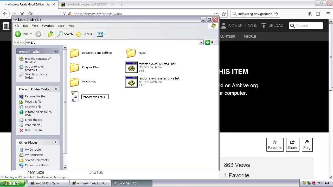Screen dimensions: 333x187
Task: Click the text document icon being renamed
Action: tap(74, 96)
